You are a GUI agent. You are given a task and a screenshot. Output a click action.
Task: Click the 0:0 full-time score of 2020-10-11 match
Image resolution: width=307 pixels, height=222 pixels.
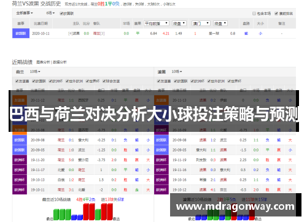point(87,33)
